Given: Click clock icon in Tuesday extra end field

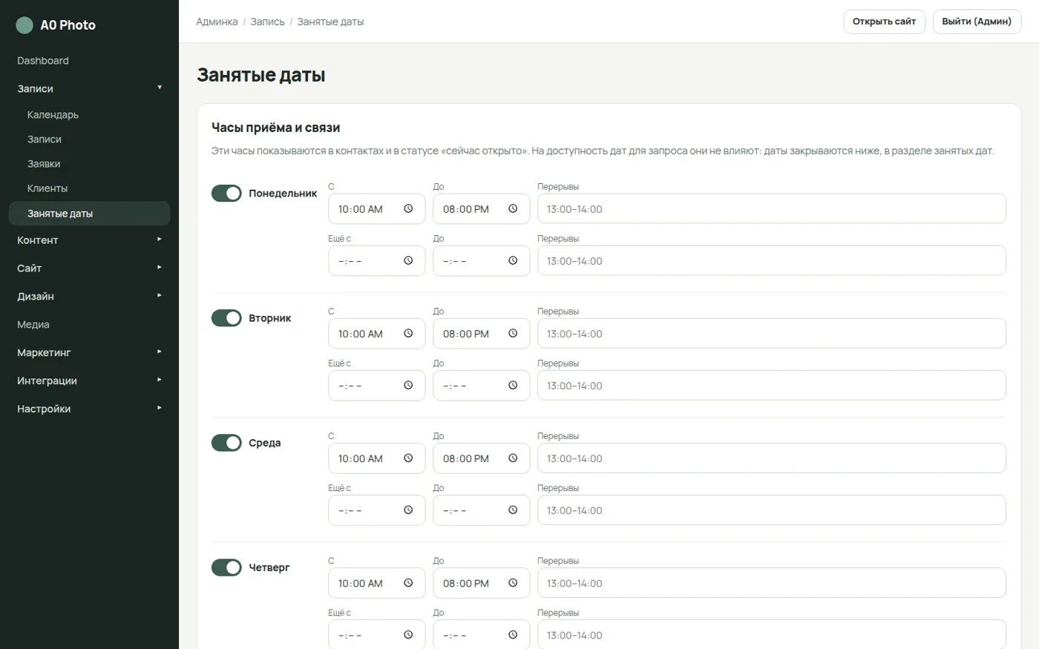Looking at the screenshot, I should coord(513,386).
